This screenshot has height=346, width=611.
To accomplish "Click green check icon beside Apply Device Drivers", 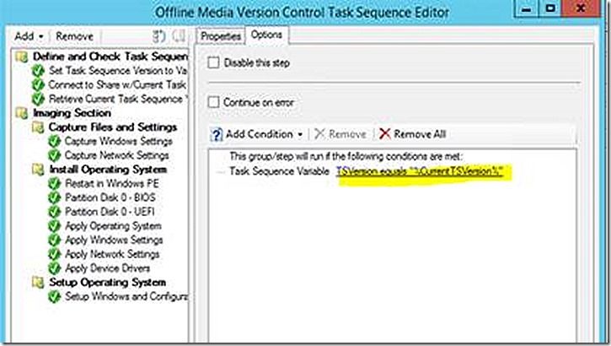I will tap(54, 268).
